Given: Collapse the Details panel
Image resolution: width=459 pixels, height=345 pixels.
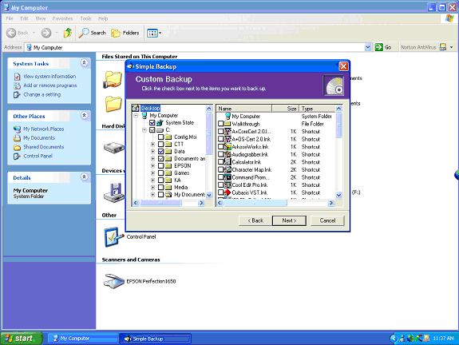Looking at the screenshot, I should (x=85, y=177).
